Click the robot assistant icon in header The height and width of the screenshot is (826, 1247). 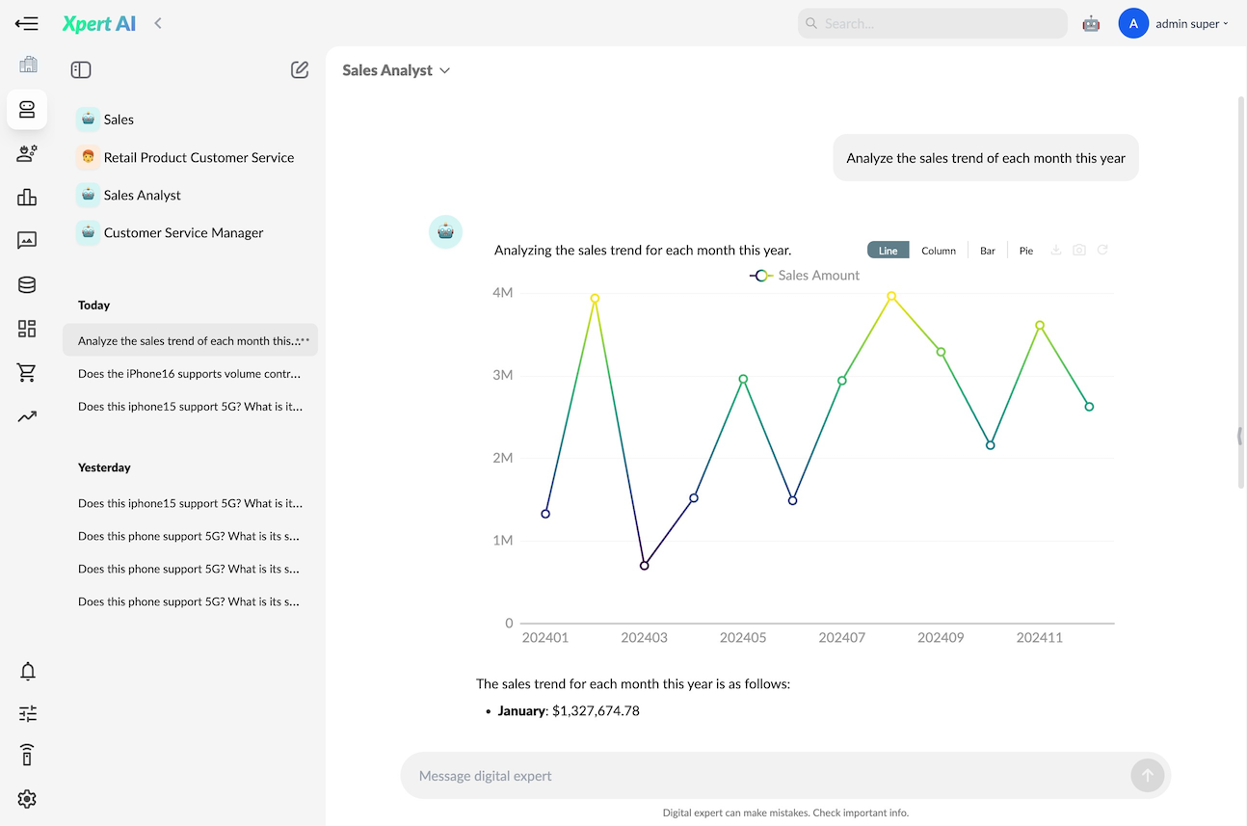[1091, 24]
